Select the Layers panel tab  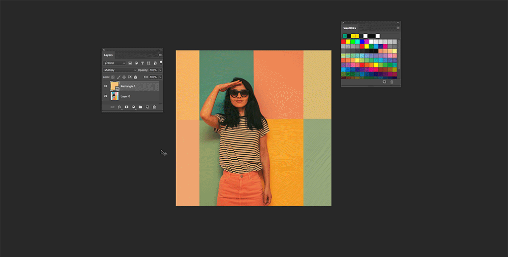coord(108,55)
